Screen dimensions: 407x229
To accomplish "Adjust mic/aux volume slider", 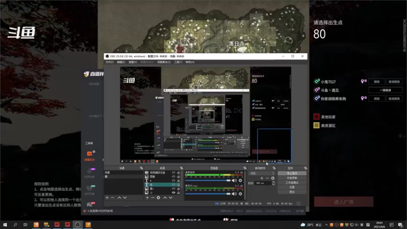I will pyautogui.click(x=208, y=194).
